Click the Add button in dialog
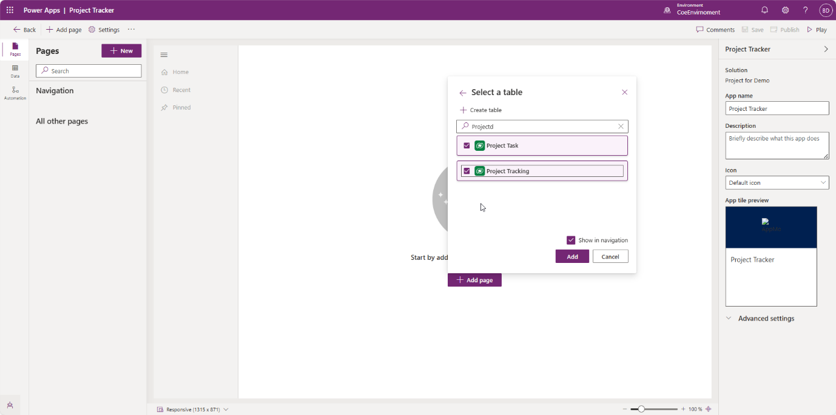 click(x=572, y=256)
